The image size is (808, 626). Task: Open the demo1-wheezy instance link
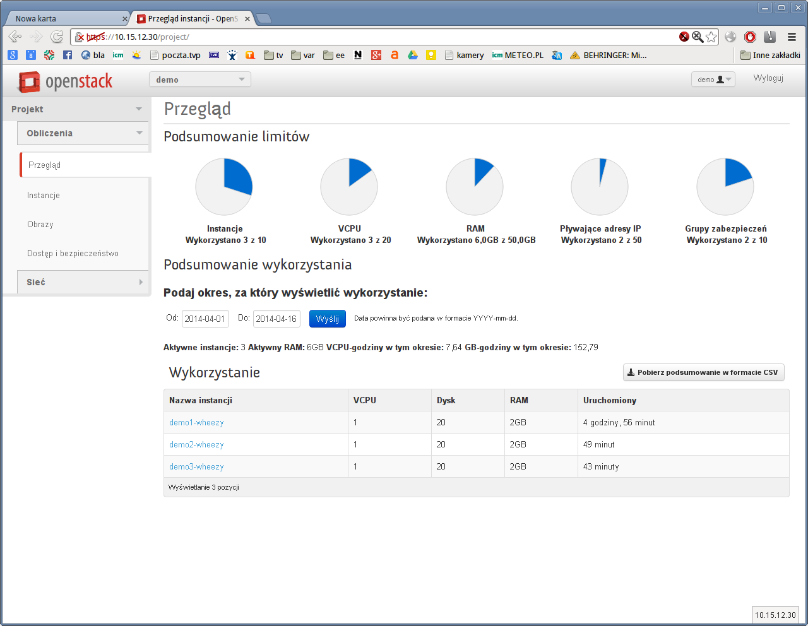[x=196, y=423]
